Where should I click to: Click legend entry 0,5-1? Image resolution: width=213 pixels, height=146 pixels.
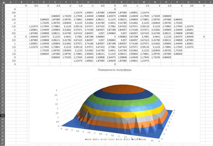coord(96,139)
